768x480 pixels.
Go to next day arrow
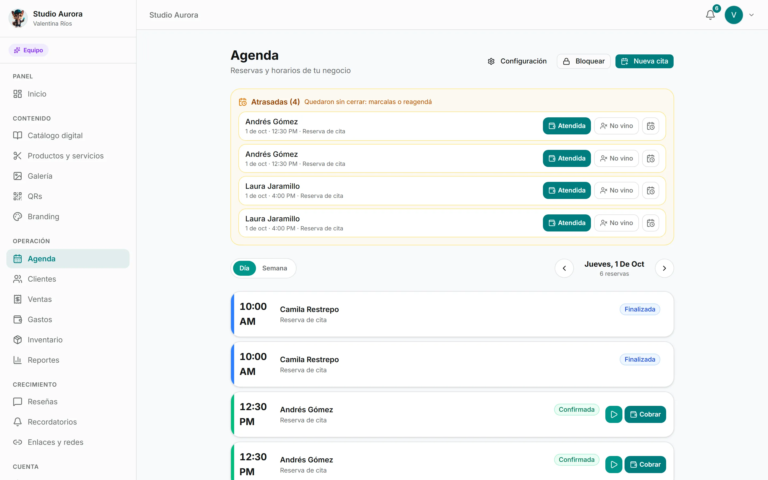(x=664, y=268)
